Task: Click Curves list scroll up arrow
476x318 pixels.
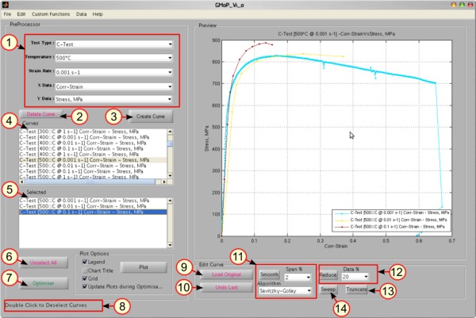Action: point(170,132)
